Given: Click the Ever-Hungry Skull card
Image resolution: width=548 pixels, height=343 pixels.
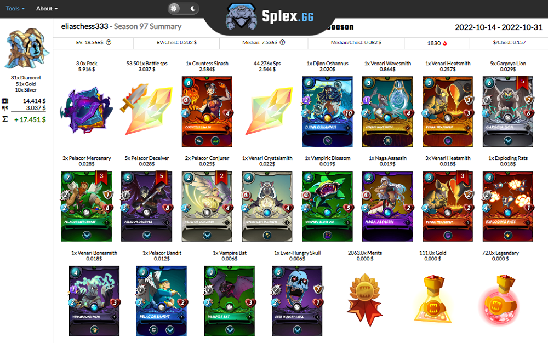Looking at the screenshot, I should (297, 301).
